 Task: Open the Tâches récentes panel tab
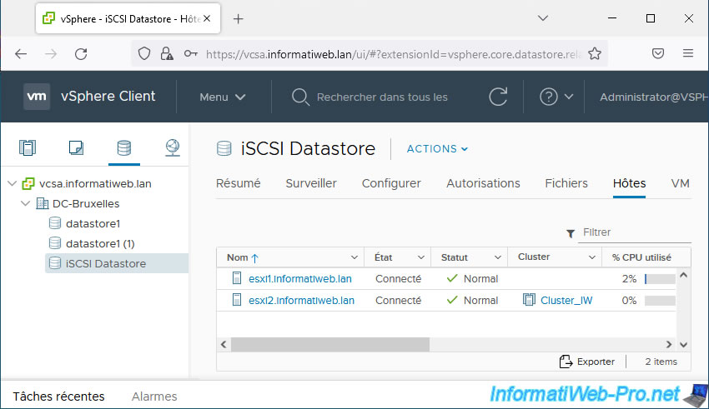[x=58, y=397]
